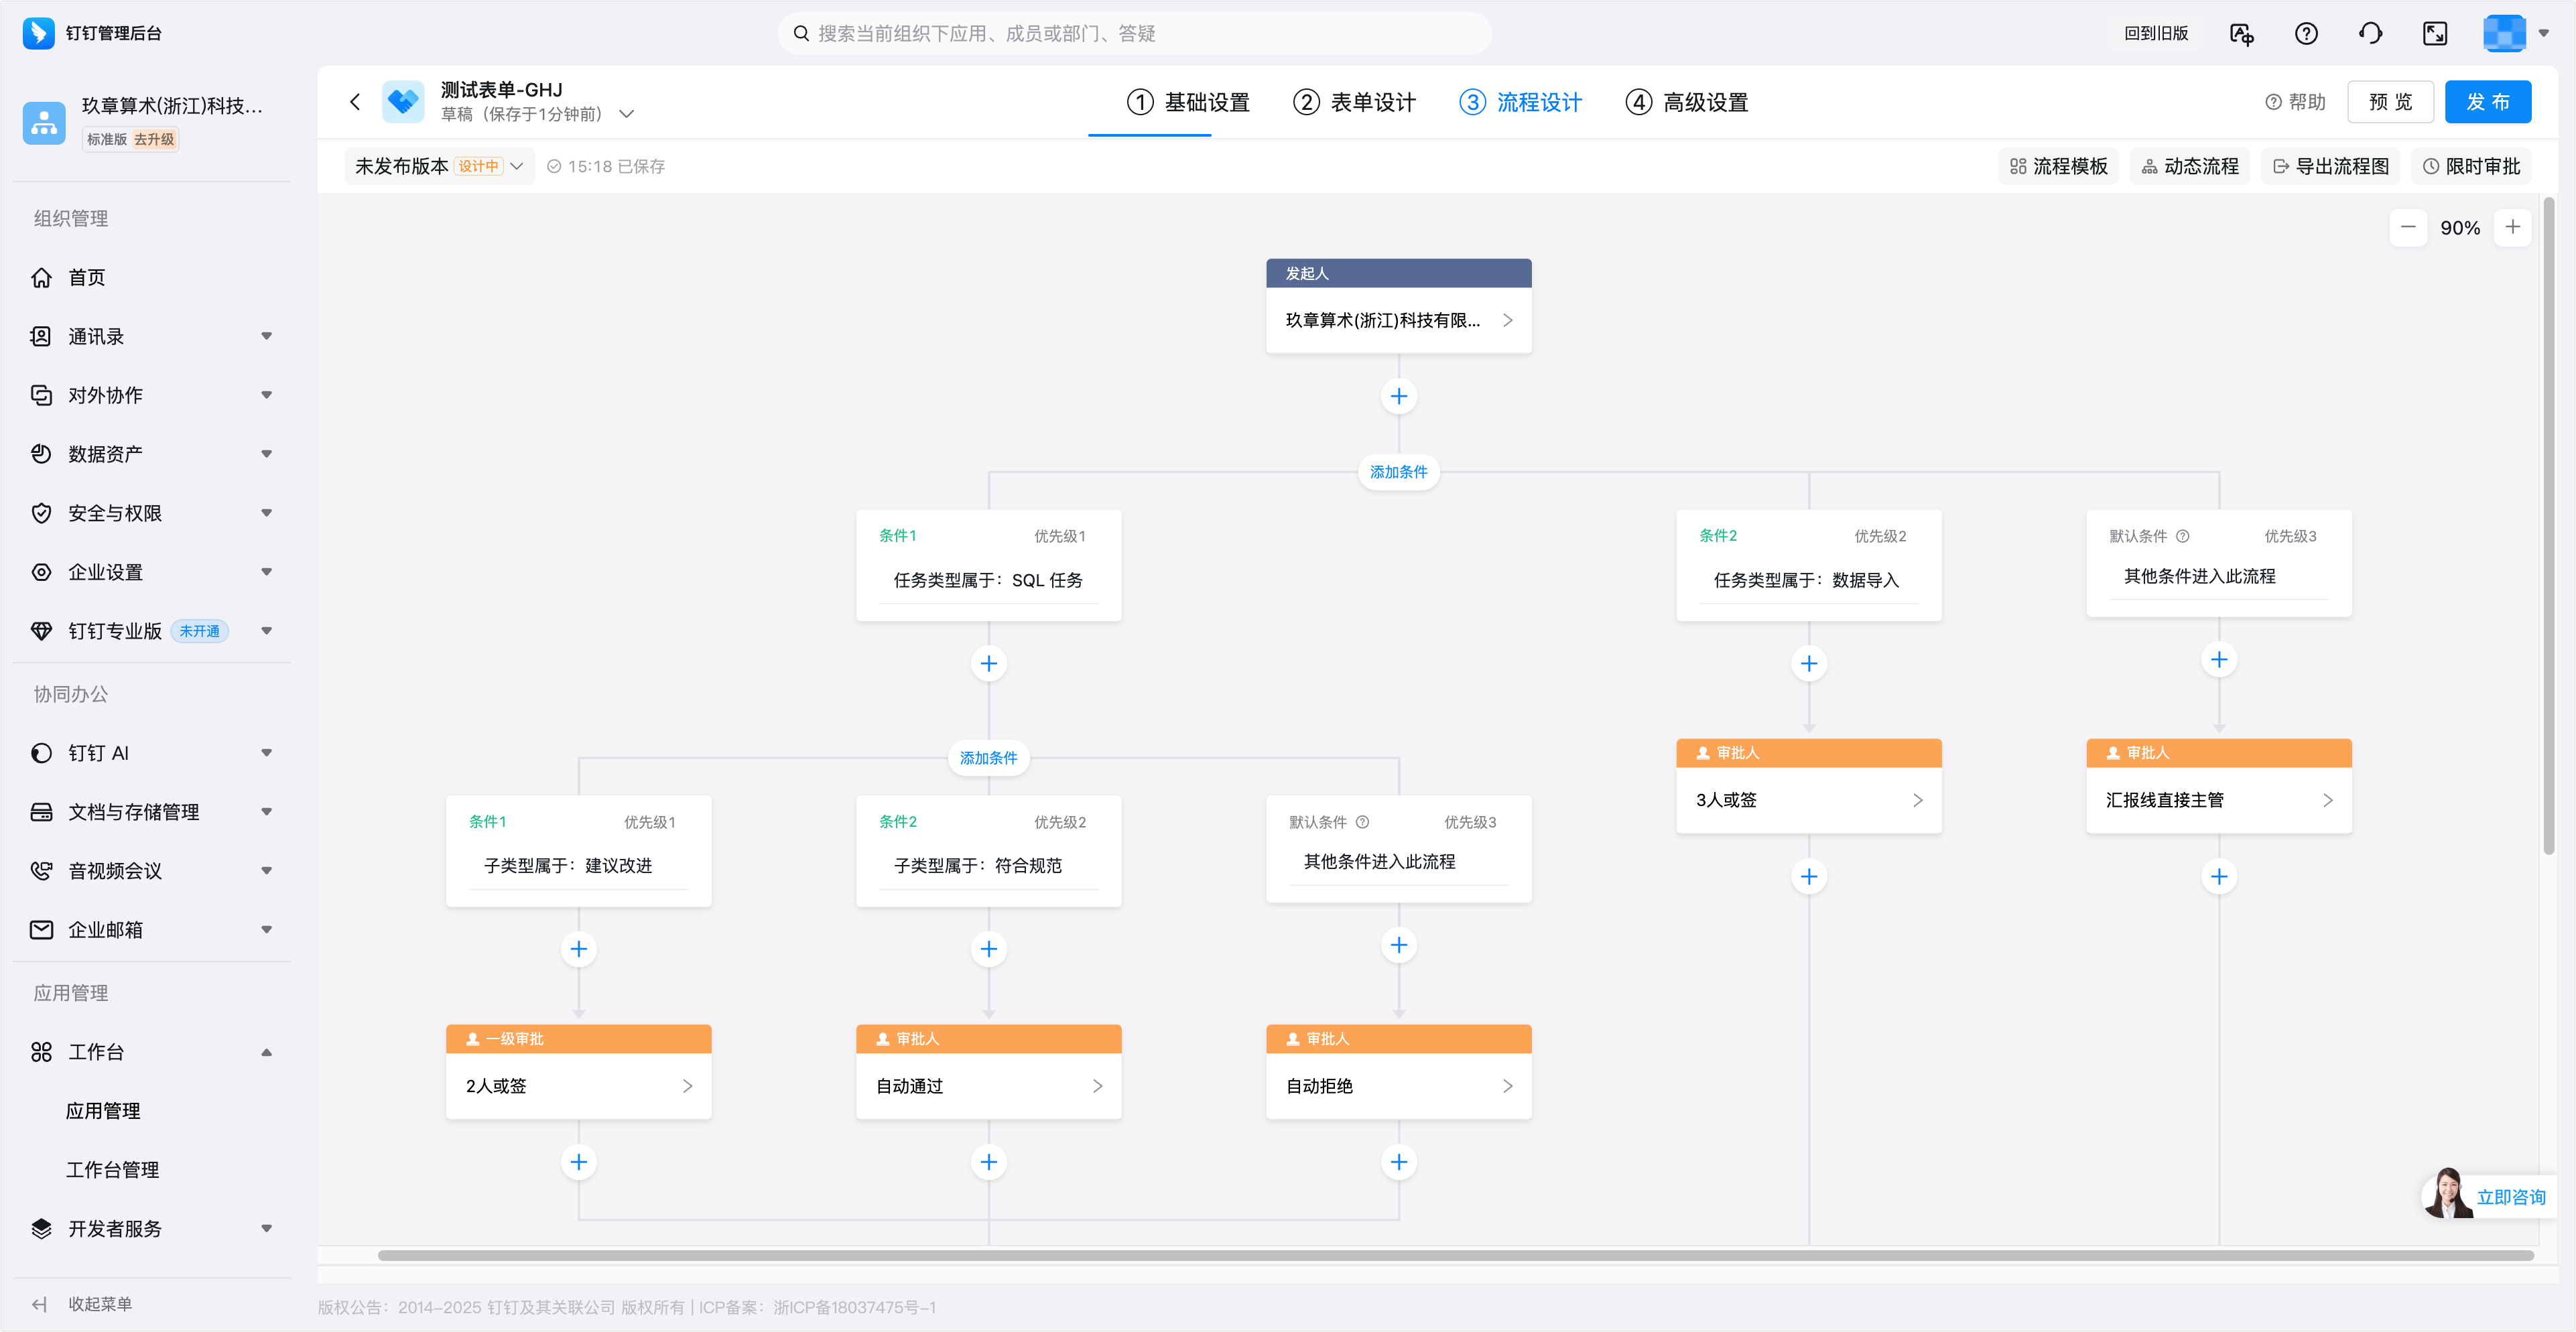Click the 发布 publish button
Screen dimensions: 2576x1332
[x=2487, y=102]
